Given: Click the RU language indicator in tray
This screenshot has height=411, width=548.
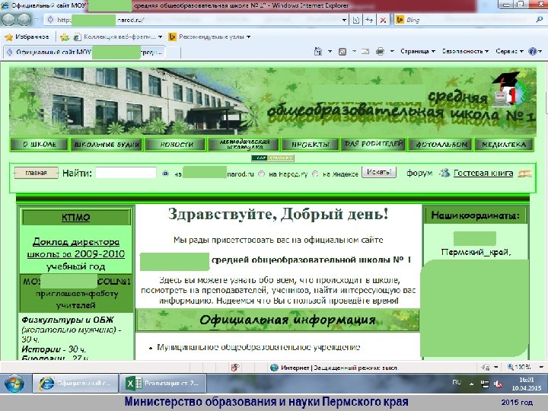Looking at the screenshot, I should pos(457,382).
